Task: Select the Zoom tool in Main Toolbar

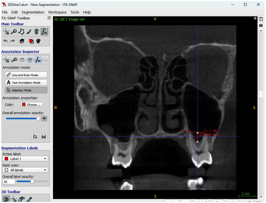Action: [x=14, y=32]
